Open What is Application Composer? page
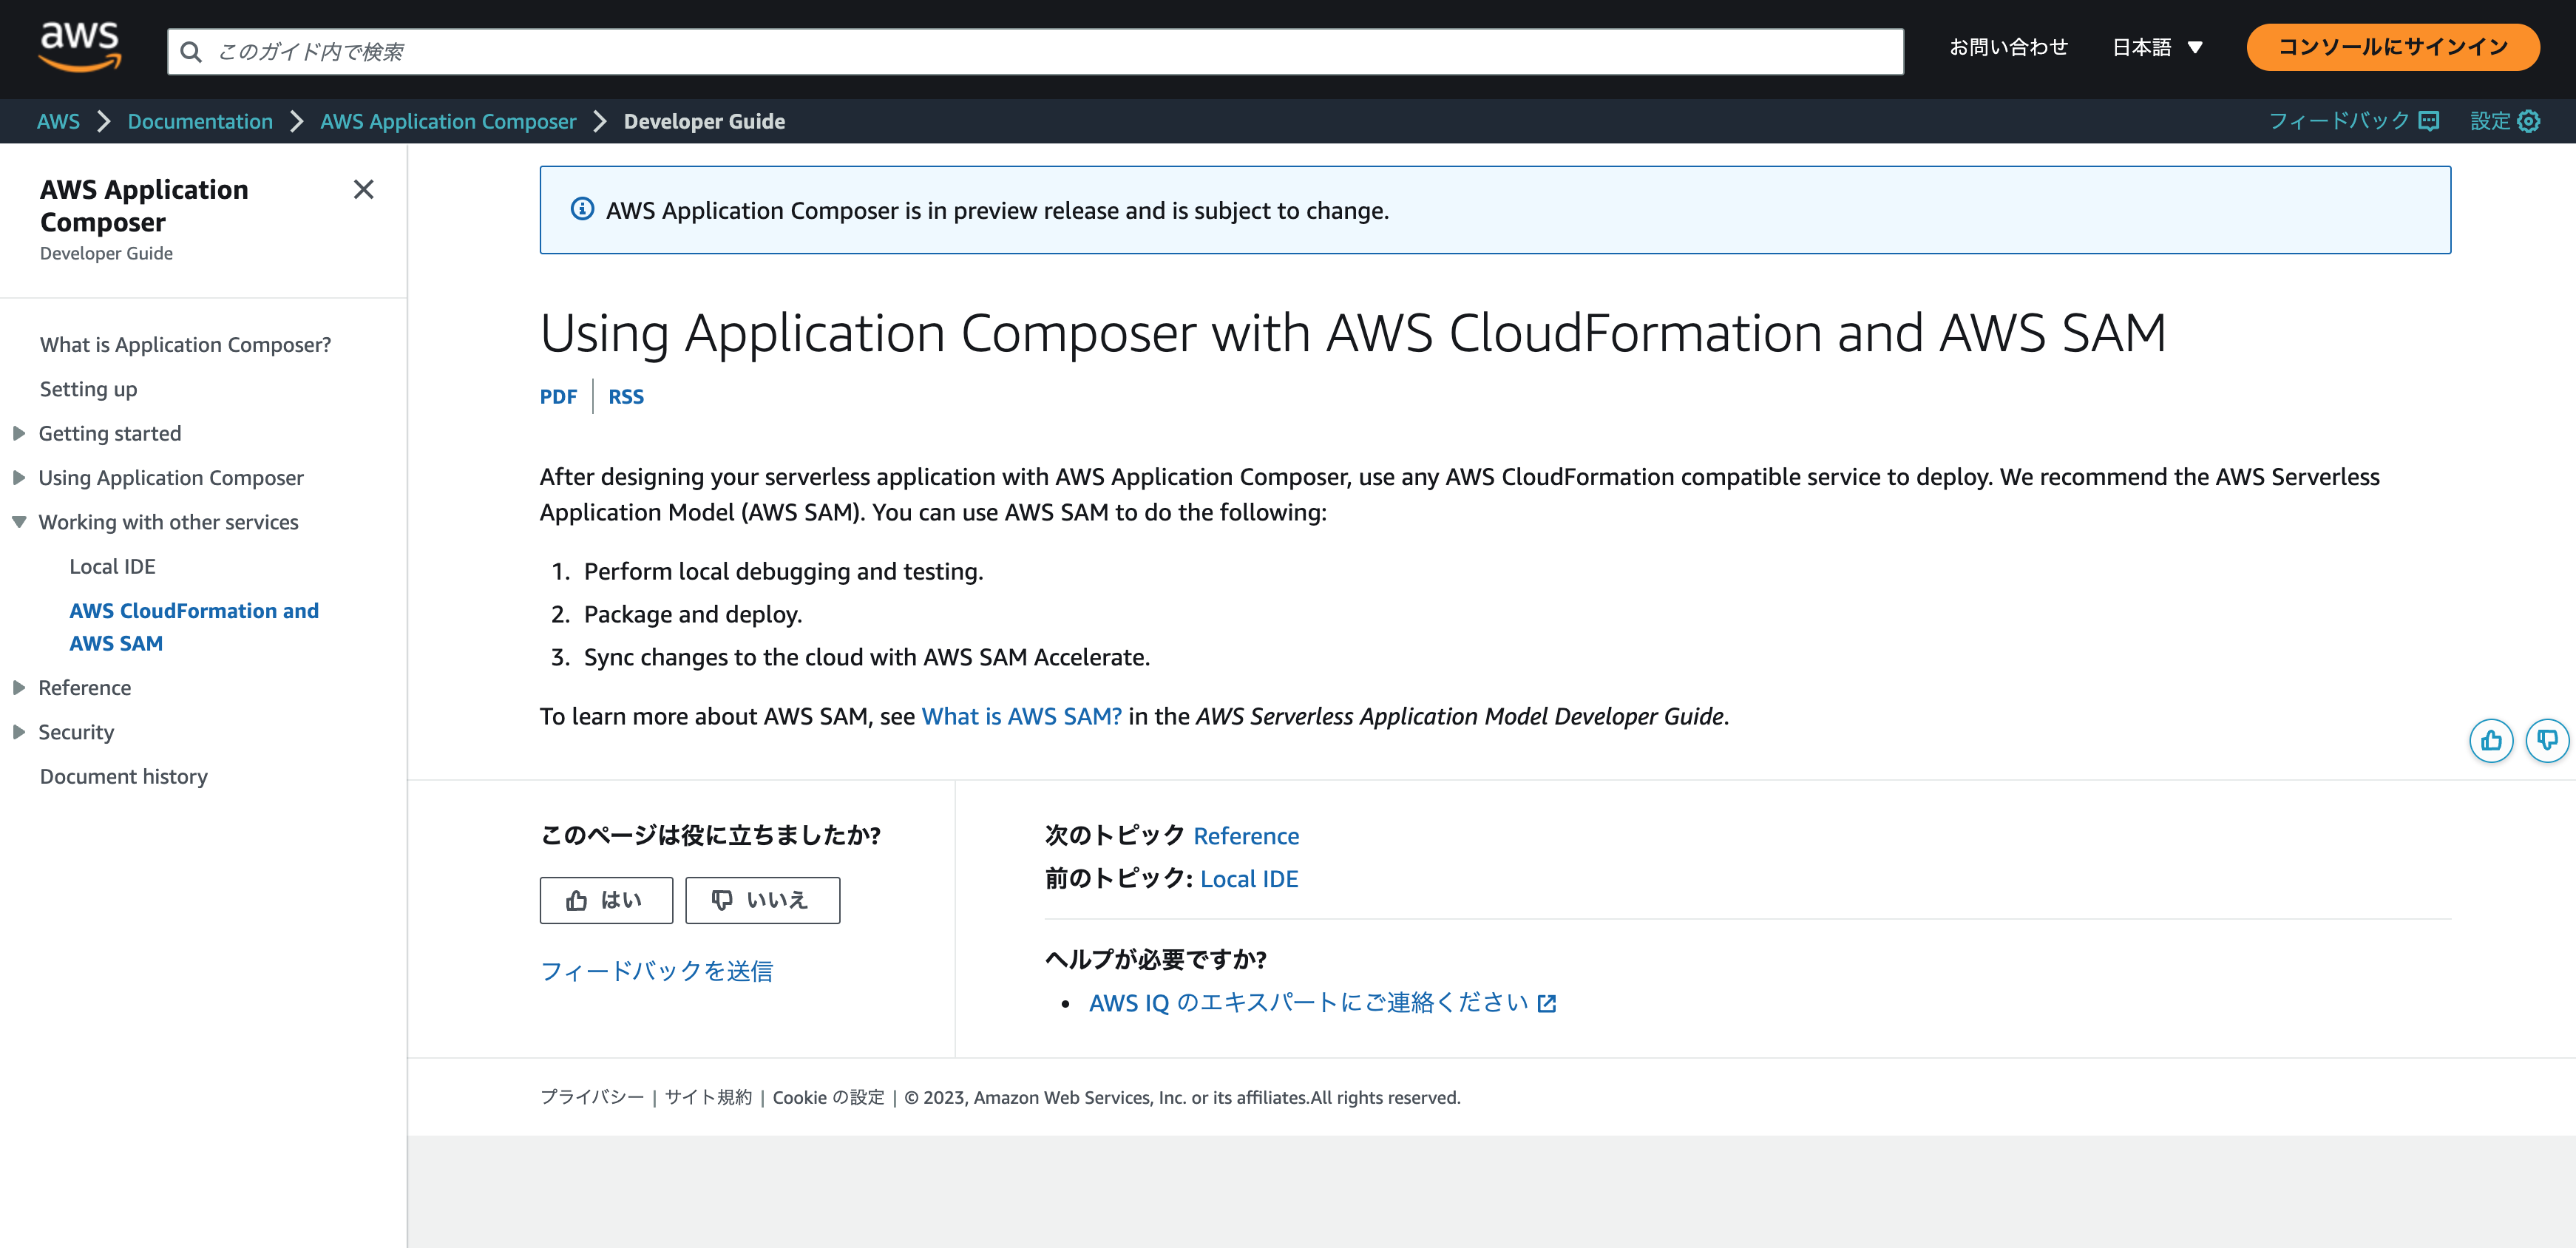The width and height of the screenshot is (2576, 1248). [185, 344]
